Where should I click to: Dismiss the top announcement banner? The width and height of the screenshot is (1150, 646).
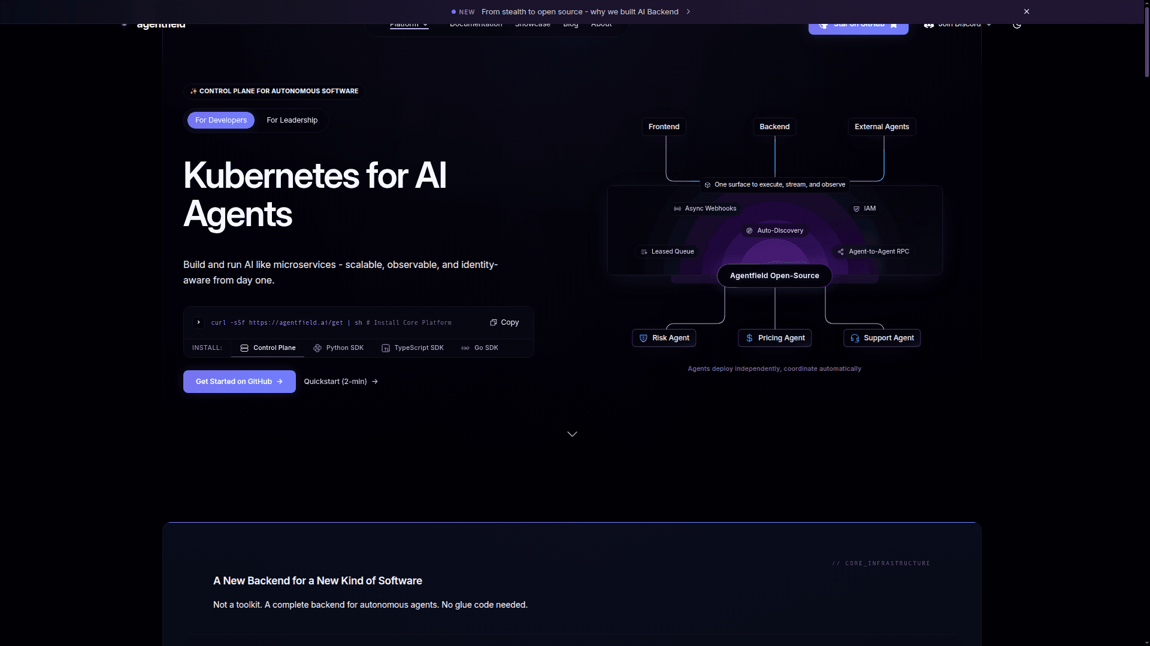coord(1027,12)
